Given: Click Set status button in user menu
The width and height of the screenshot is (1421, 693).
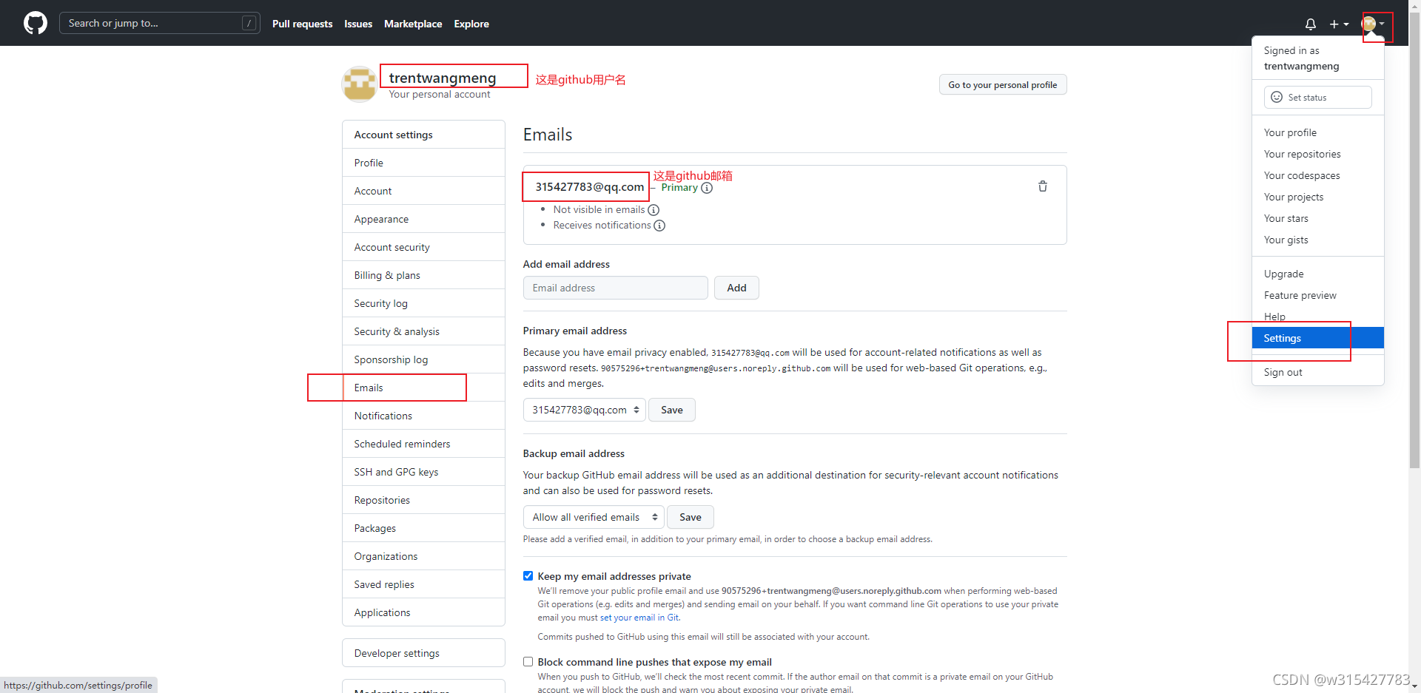Looking at the screenshot, I should 1317,97.
